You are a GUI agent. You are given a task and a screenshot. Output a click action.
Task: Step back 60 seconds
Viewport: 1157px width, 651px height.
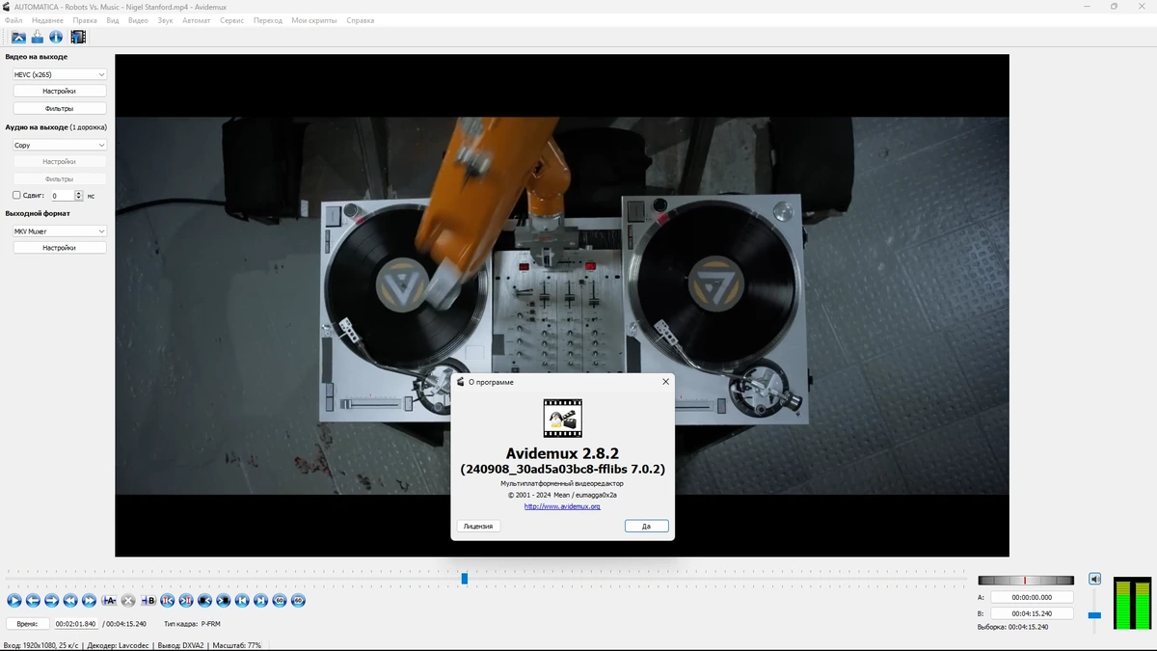[280, 601]
